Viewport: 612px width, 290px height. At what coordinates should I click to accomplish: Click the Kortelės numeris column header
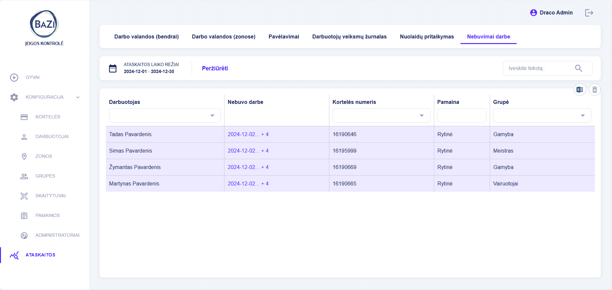pyautogui.click(x=354, y=102)
